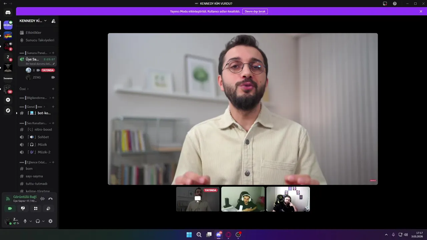
Task: Toggle noise suppression waveform icon
Action: point(42,199)
